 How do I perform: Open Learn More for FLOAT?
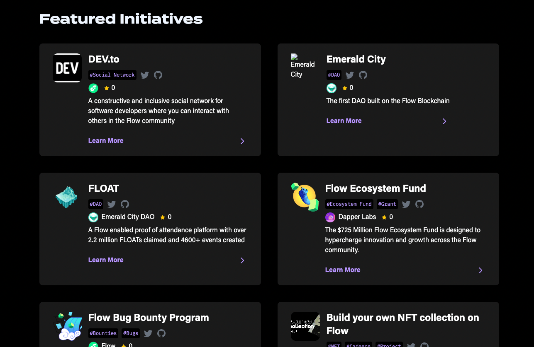click(105, 260)
